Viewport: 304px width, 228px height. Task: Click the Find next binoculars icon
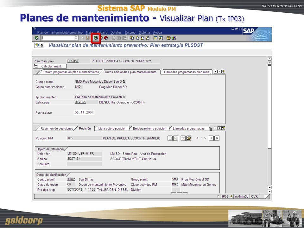(124, 38)
